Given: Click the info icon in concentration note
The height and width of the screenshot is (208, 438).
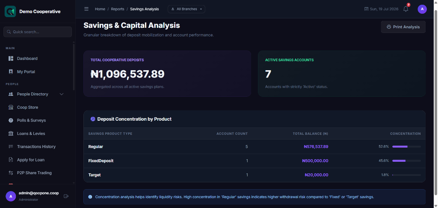Looking at the screenshot, I should [x=90, y=197].
